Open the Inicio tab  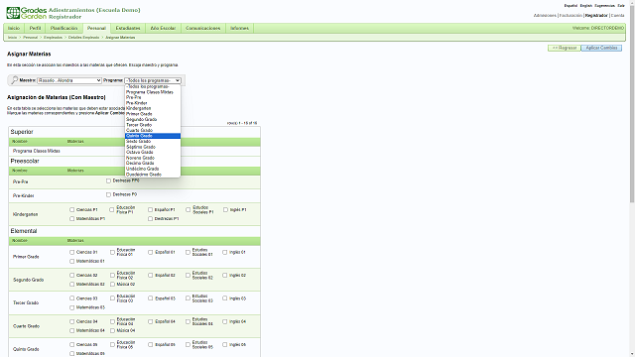click(14, 28)
